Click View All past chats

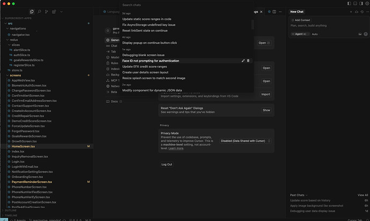[x=362, y=195]
